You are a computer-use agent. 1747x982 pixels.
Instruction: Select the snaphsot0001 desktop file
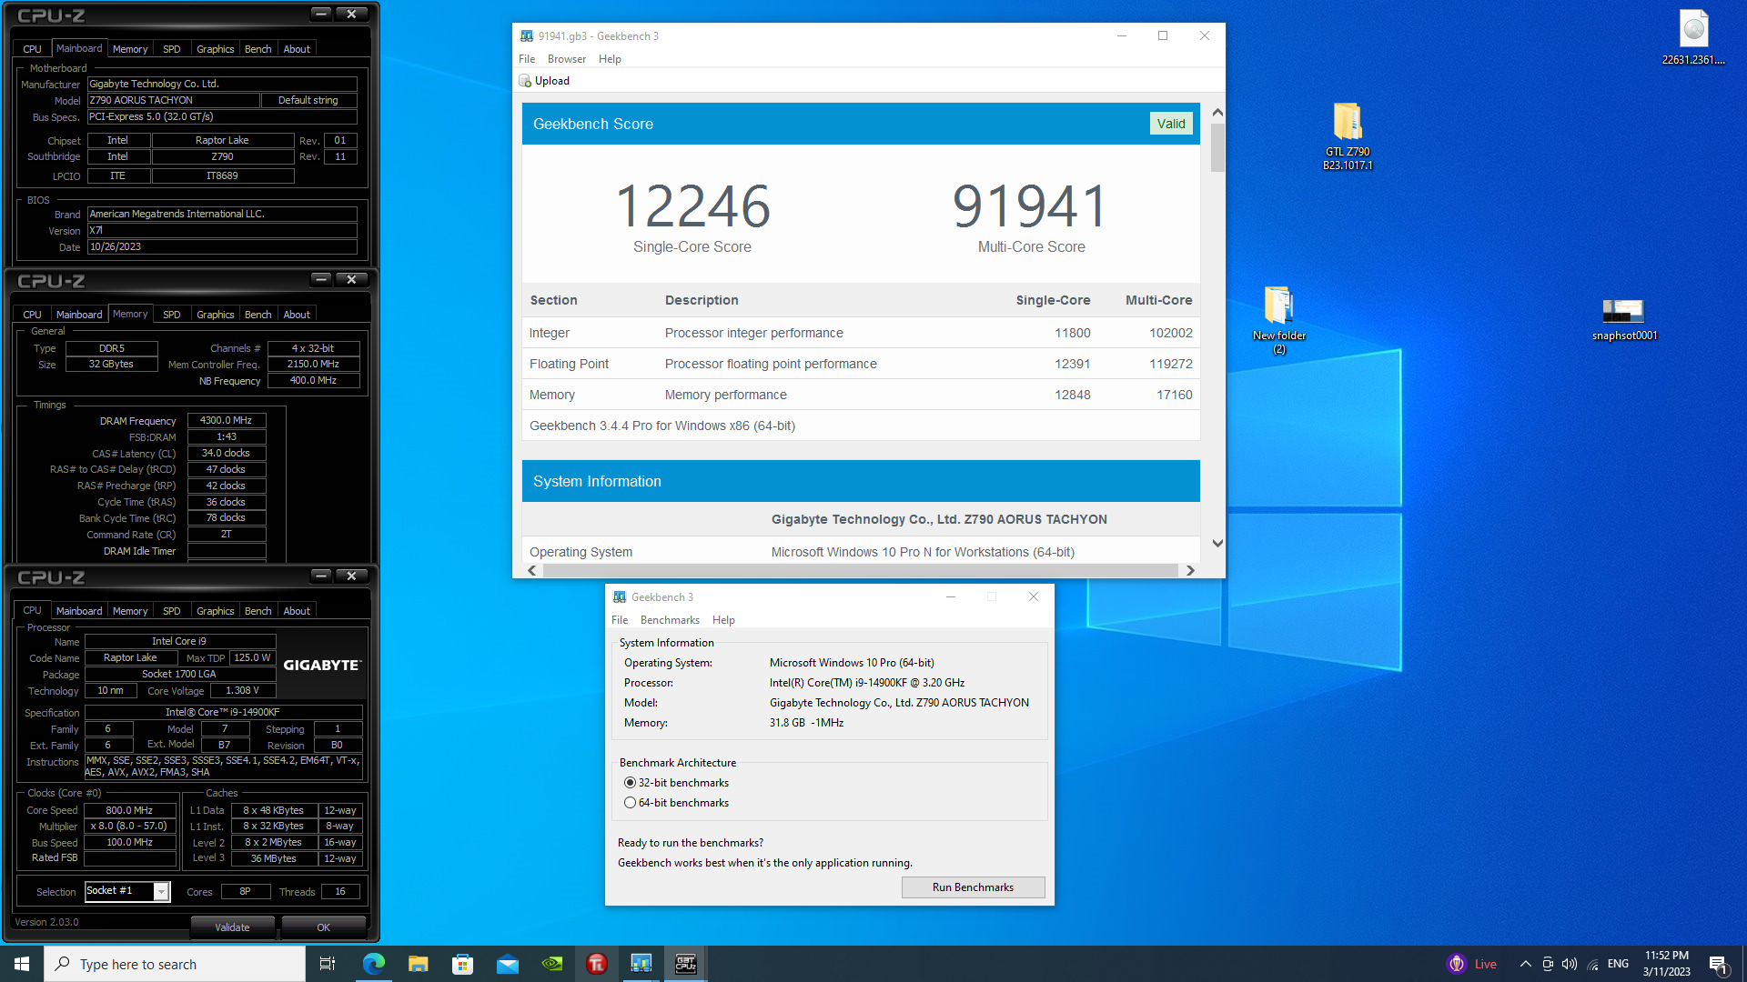point(1624,319)
